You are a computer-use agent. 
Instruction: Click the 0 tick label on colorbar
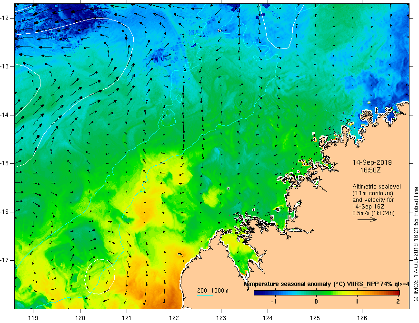click(316, 302)
